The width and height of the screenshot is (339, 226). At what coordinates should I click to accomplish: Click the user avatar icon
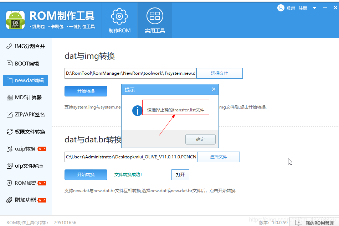[281, 8]
